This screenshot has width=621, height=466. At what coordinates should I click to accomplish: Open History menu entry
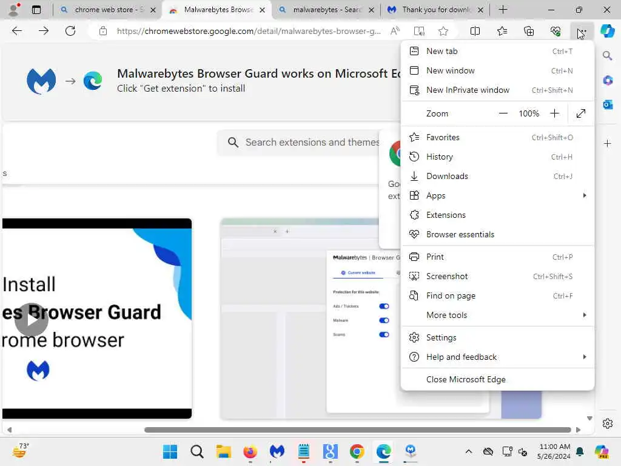(x=497, y=157)
